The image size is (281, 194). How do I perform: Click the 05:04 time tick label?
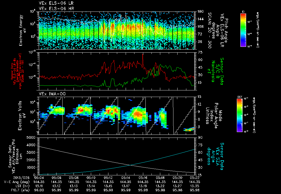(x=39, y=178)
